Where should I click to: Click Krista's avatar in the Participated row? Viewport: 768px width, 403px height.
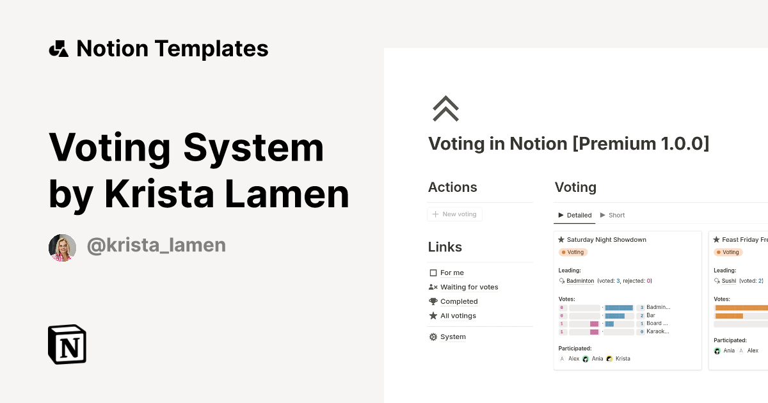pos(609,358)
